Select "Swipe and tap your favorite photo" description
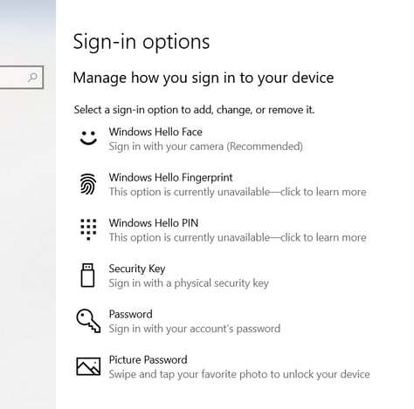Viewport: 414px width, 409px height. click(x=239, y=374)
